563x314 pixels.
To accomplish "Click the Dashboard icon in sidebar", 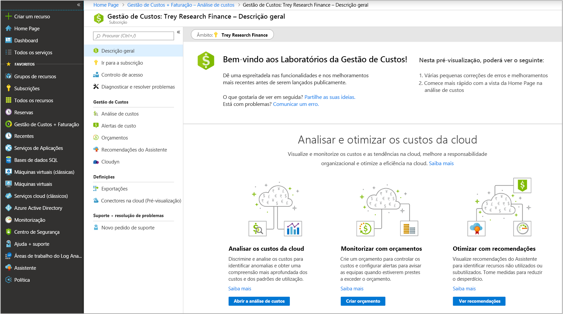I will coord(9,40).
